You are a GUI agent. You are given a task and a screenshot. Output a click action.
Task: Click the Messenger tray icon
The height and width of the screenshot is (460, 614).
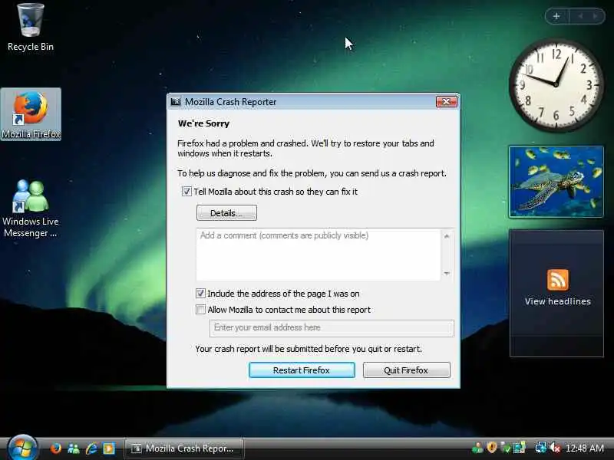tap(477, 448)
